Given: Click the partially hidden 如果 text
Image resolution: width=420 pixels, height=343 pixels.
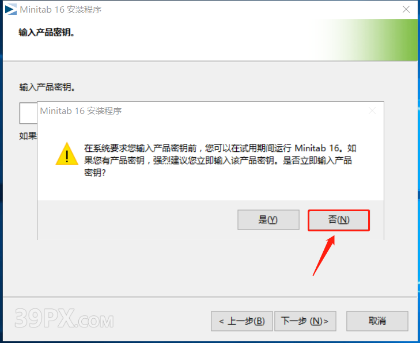Looking at the screenshot, I should tap(28, 136).
